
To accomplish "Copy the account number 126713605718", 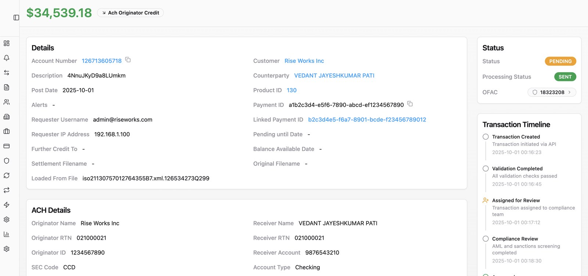I will tap(128, 60).
